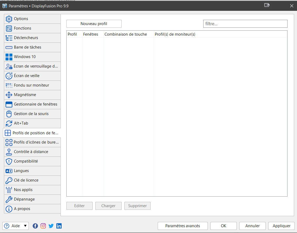
Task: Click the Annuler button
Action: 253,226
